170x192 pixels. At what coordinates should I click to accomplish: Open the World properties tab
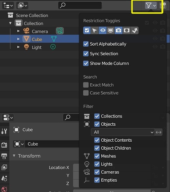point(4,189)
